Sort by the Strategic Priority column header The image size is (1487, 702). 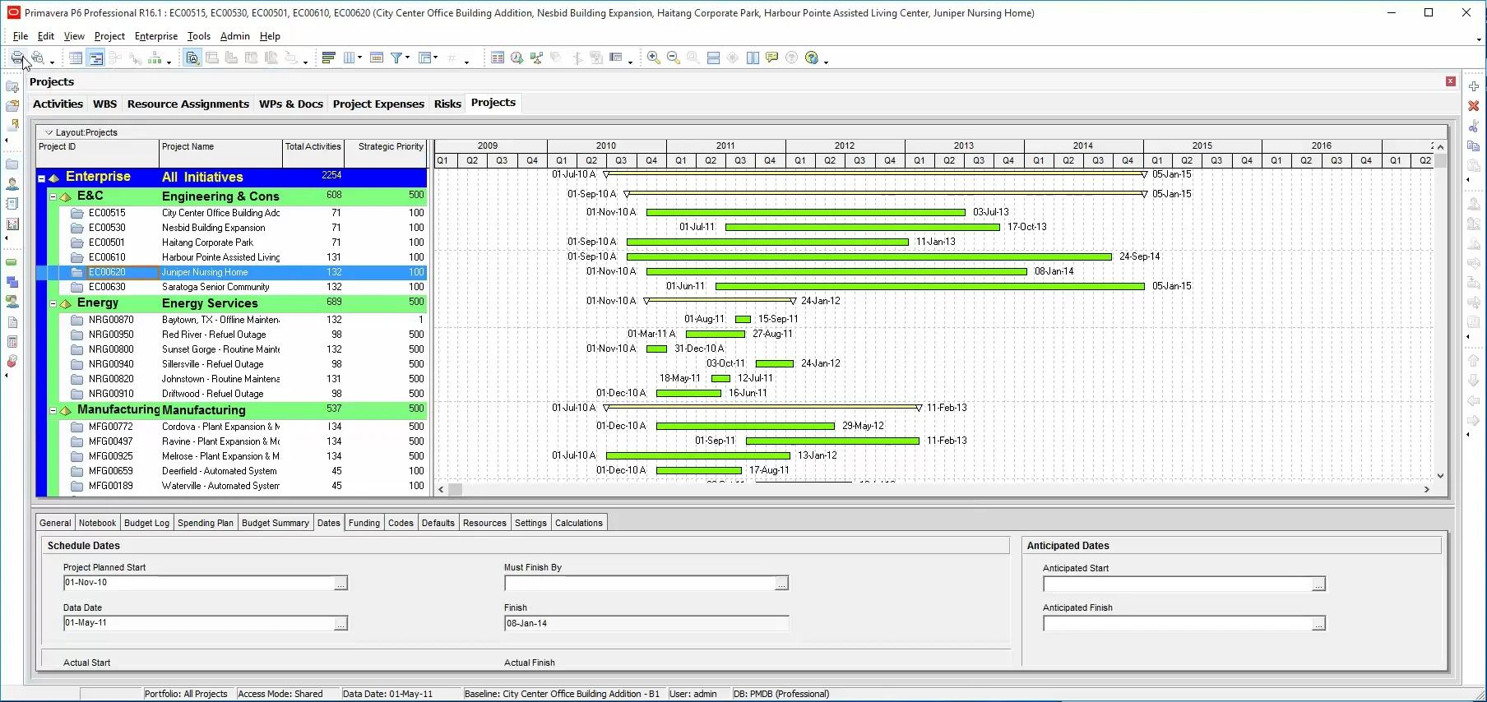[x=386, y=153]
